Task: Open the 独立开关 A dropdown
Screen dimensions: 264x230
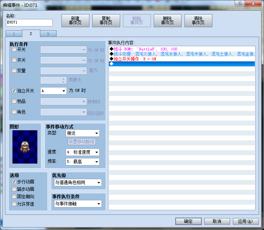Action: (x=53, y=91)
